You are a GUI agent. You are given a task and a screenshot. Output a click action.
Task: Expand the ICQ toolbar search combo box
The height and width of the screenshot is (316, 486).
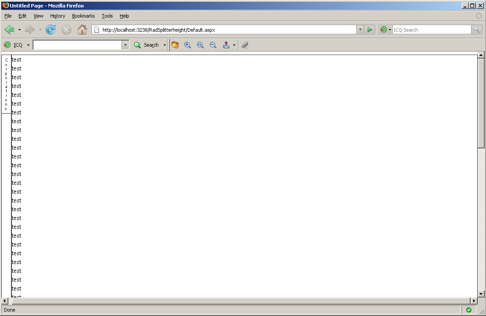point(125,45)
